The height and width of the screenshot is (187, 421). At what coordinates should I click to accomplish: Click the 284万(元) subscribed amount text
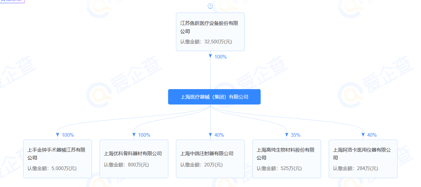click(368, 169)
